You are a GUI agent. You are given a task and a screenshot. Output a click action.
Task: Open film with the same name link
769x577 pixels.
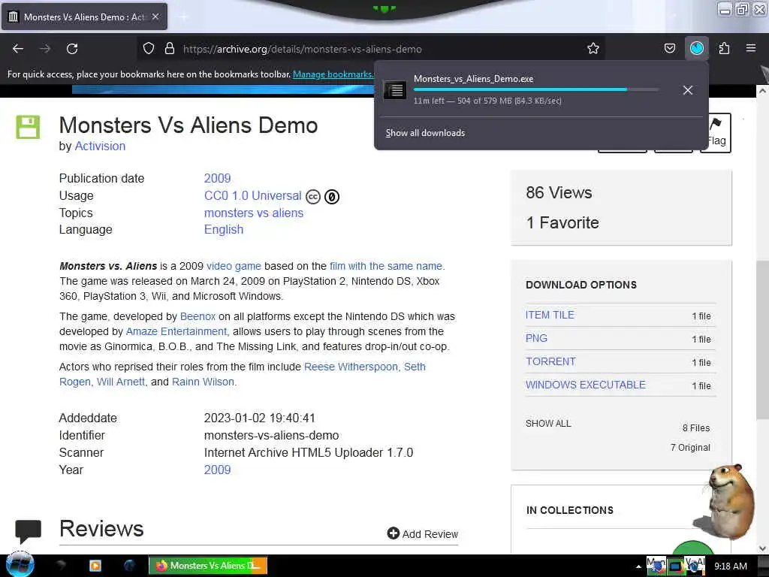click(386, 266)
